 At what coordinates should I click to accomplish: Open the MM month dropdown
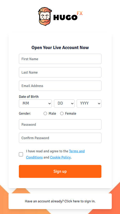point(35,104)
